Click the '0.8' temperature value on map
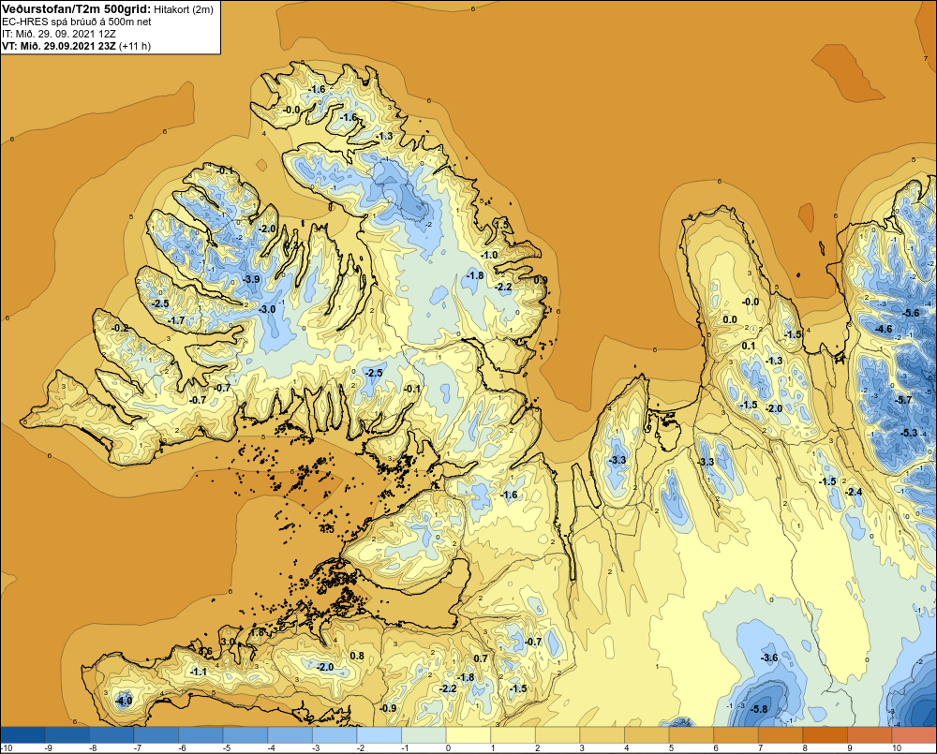 coord(357,656)
